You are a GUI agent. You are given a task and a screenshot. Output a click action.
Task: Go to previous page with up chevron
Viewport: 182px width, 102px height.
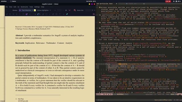(x=55, y=10)
